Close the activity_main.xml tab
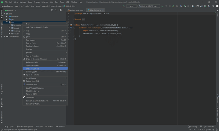The image size is (219, 131). tap(85, 10)
